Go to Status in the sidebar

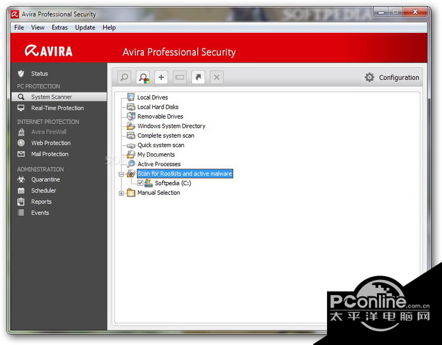39,74
